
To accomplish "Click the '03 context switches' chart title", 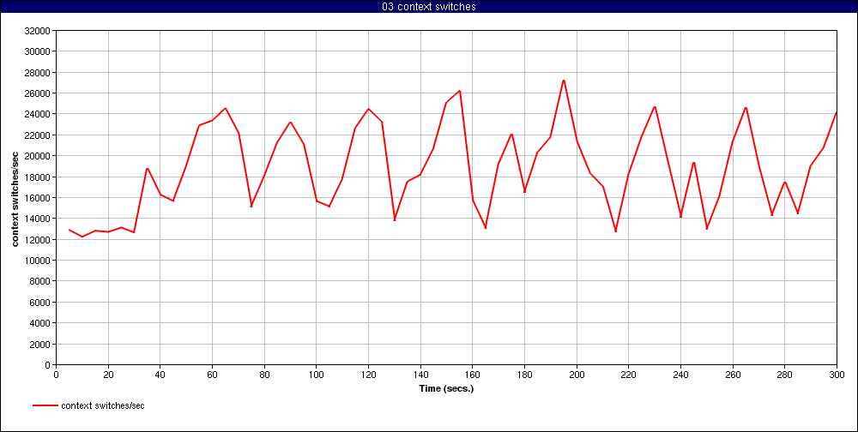I will (x=429, y=6).
